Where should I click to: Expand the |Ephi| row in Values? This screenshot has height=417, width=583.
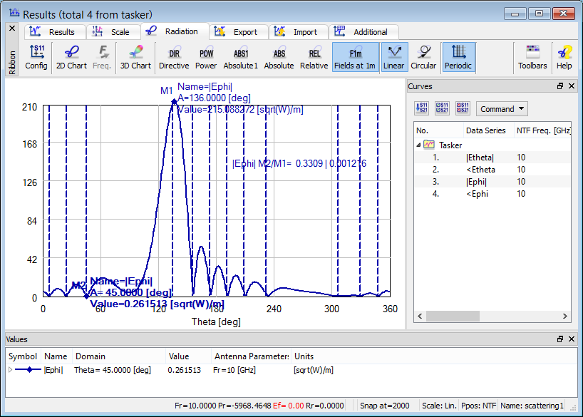coord(10,370)
